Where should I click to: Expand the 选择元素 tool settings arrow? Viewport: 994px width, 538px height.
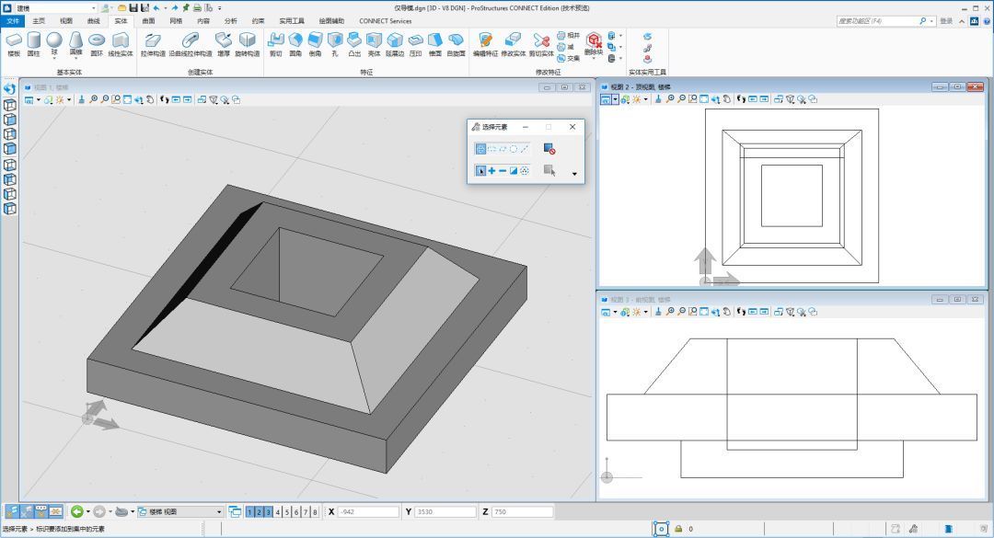click(574, 174)
